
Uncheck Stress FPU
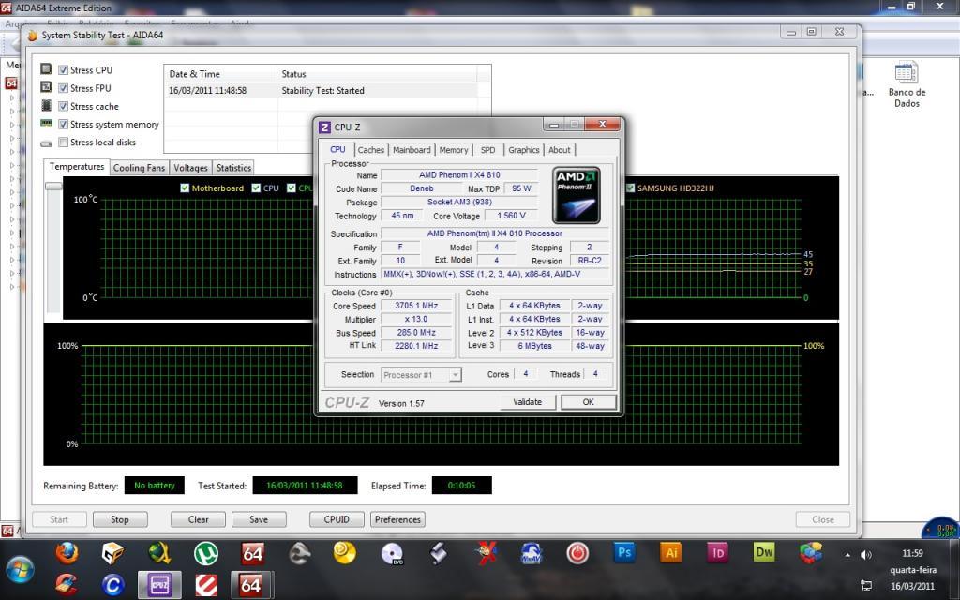[x=63, y=88]
